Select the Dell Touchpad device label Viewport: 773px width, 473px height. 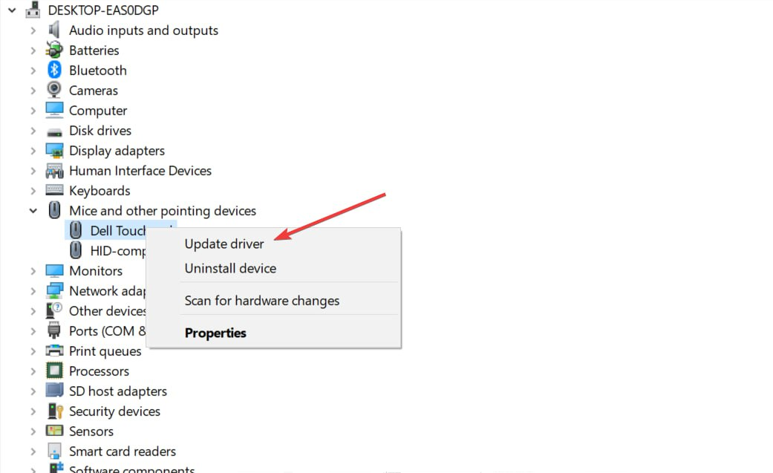click(118, 230)
